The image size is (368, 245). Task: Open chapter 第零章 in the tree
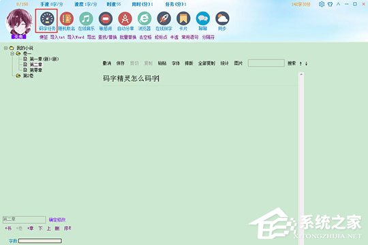[35, 70]
